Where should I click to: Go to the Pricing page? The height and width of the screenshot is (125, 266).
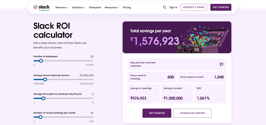pyautogui.click(x=127, y=8)
